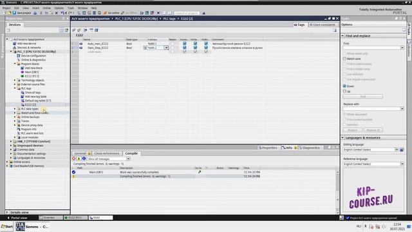Viewport: 412px width, 232px height.
Task: Click the Cut scissors icon in the toolbar
Action: point(41,13)
